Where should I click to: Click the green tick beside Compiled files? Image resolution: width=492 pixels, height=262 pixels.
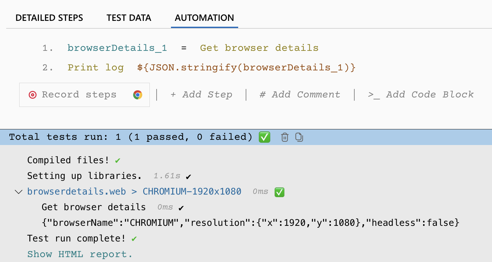(x=118, y=160)
